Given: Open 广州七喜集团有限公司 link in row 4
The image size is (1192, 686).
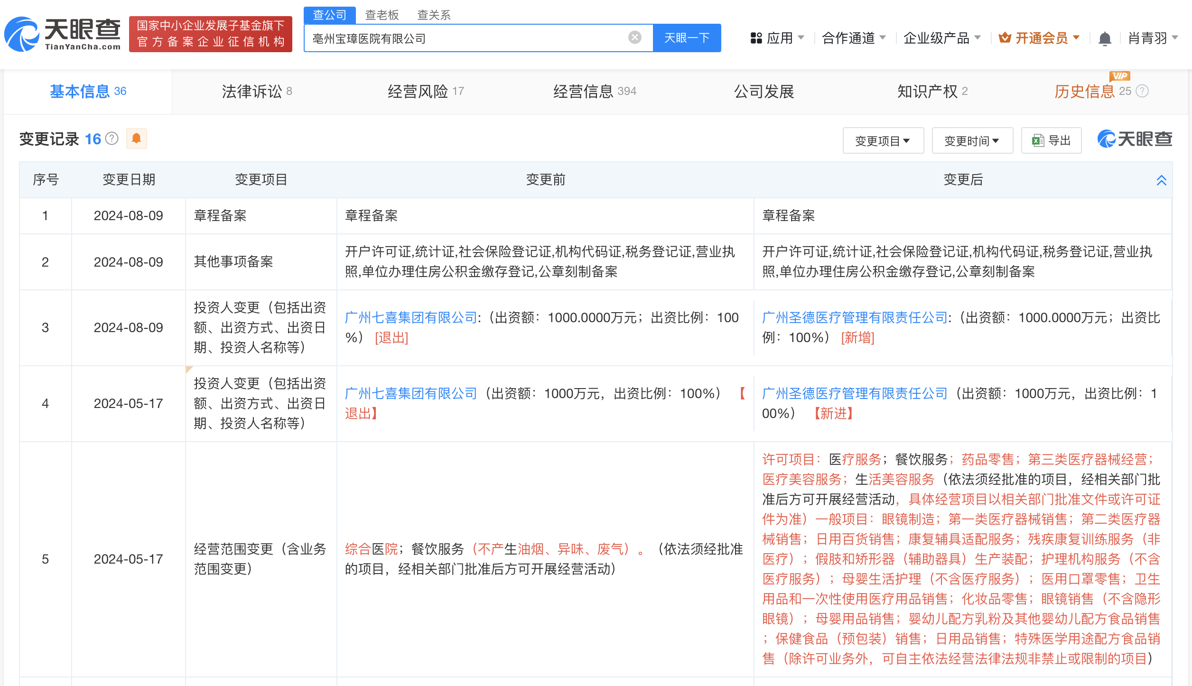Looking at the screenshot, I should tap(411, 393).
